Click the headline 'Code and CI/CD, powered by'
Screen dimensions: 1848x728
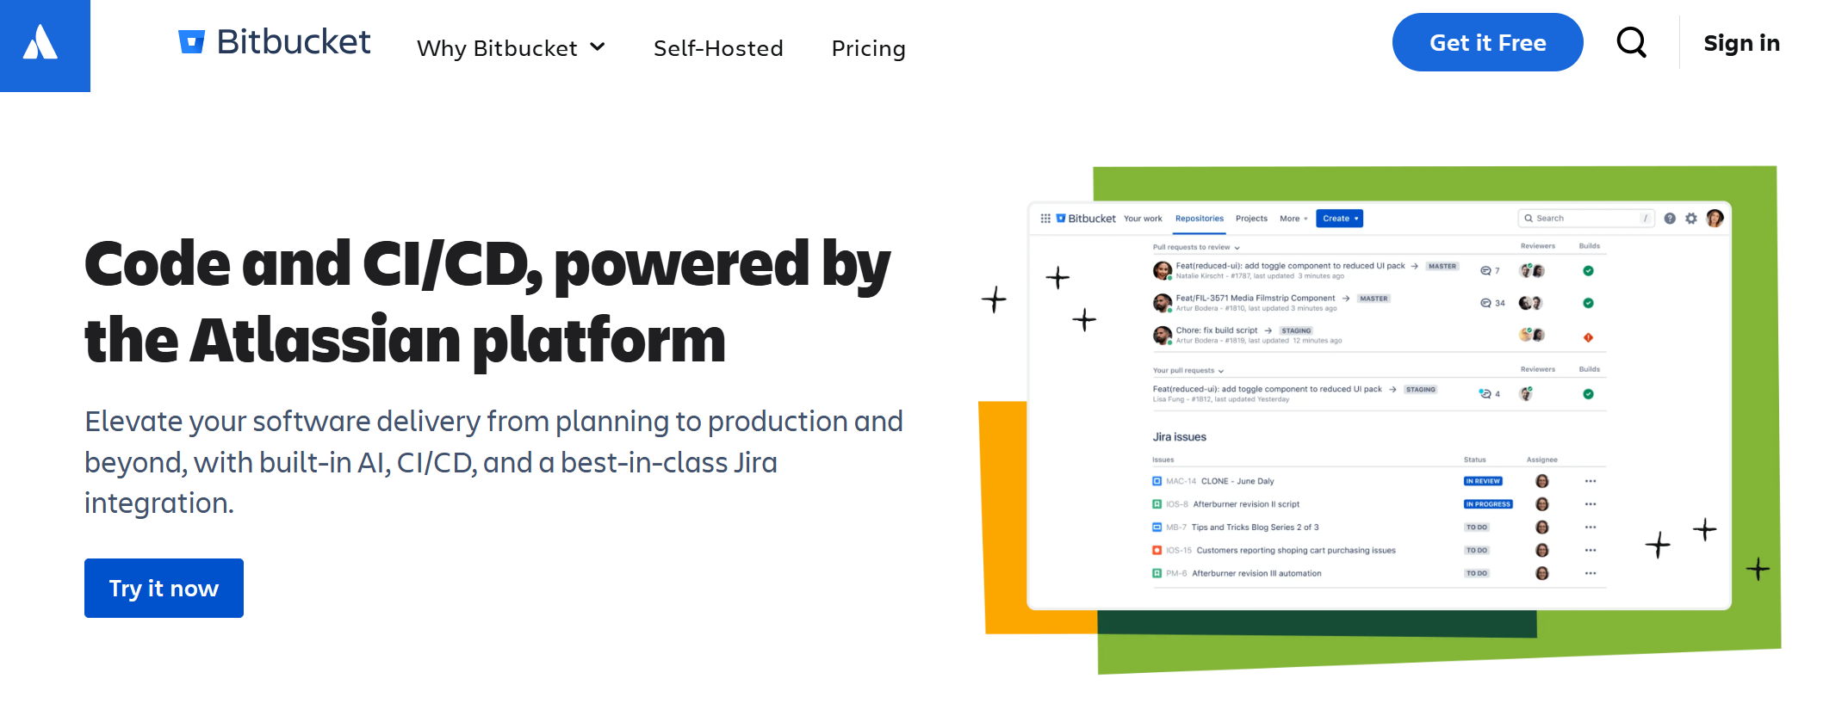[487, 264]
